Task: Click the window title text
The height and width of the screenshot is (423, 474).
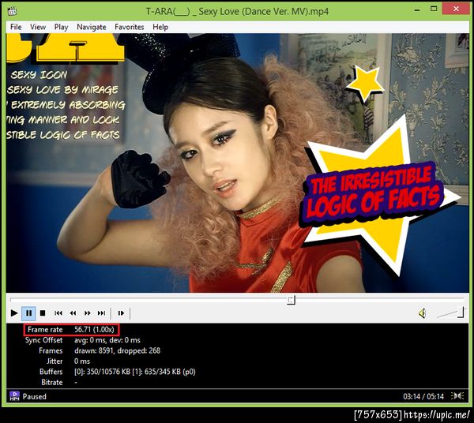Action: pyautogui.click(x=237, y=11)
